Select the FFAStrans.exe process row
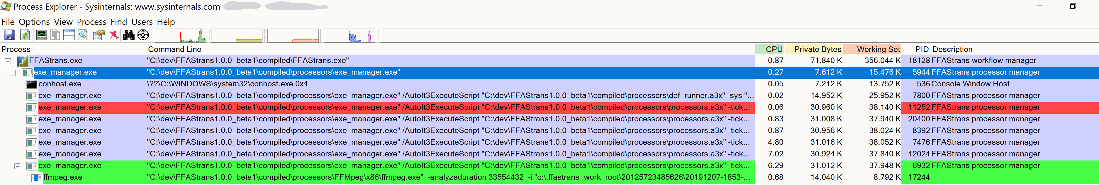1099x185 pixels. coord(549,61)
